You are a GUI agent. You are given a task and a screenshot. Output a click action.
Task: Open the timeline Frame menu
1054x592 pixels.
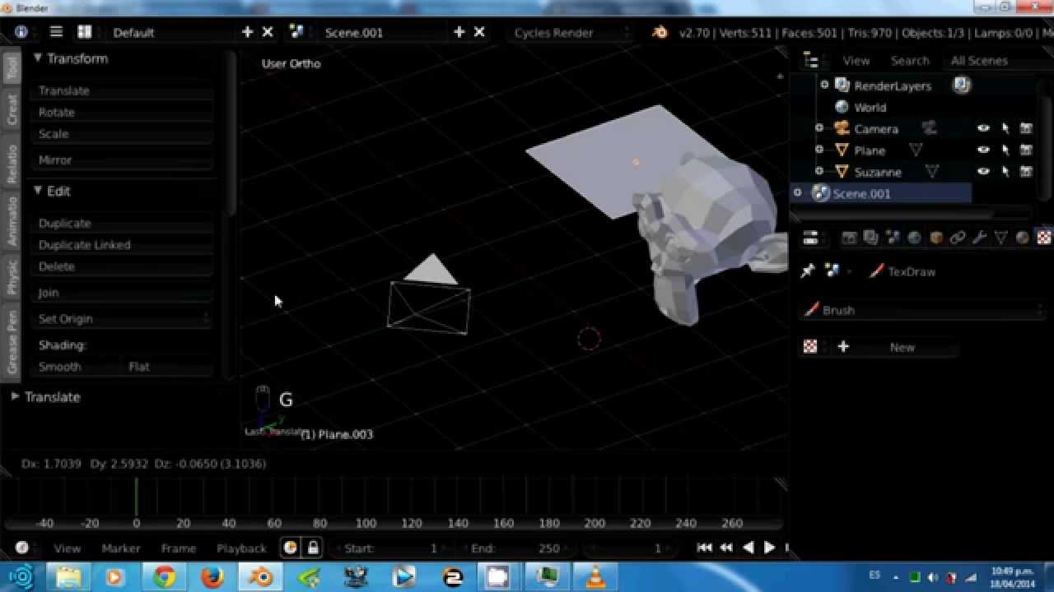(x=179, y=548)
